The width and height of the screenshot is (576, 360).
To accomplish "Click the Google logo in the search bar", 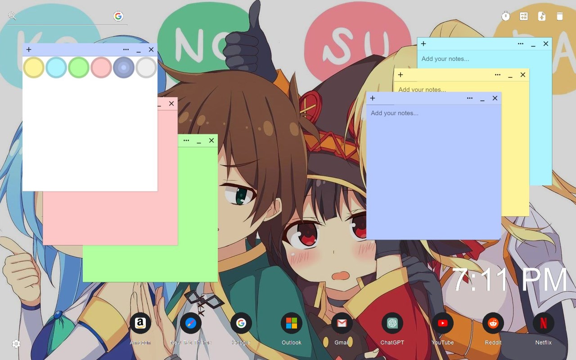I will point(118,16).
